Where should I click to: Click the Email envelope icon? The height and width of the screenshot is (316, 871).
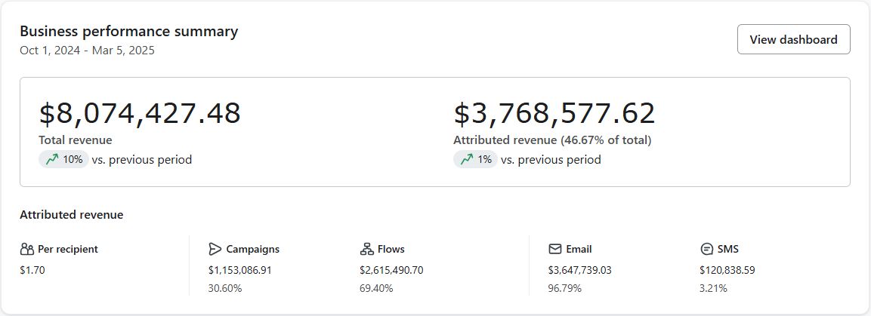pos(555,249)
